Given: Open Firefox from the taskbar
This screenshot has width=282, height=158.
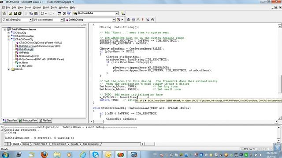Looking at the screenshot, I should (x=44, y=154).
